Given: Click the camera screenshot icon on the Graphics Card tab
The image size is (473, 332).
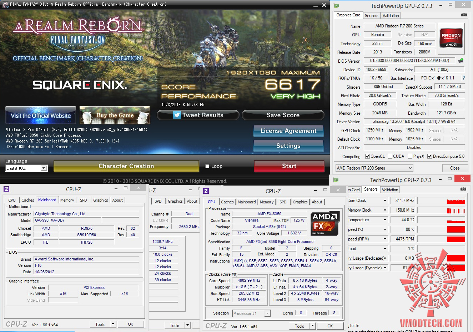Looking at the screenshot, I should [x=464, y=15].
